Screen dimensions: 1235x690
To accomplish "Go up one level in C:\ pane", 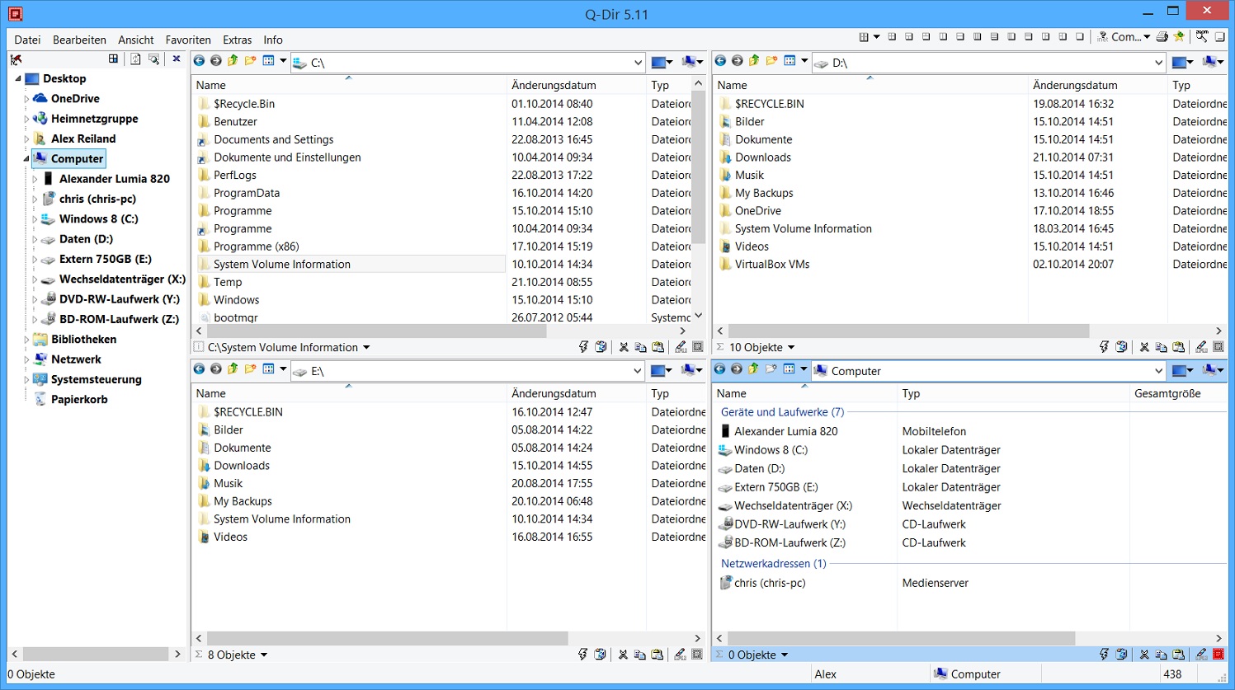I will coord(233,61).
